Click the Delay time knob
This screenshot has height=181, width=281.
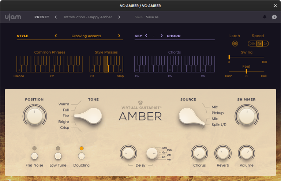point(152,154)
